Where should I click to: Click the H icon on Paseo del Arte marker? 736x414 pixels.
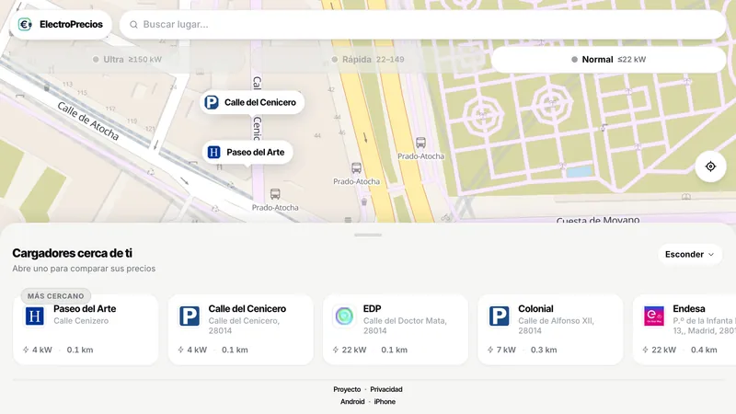point(214,152)
